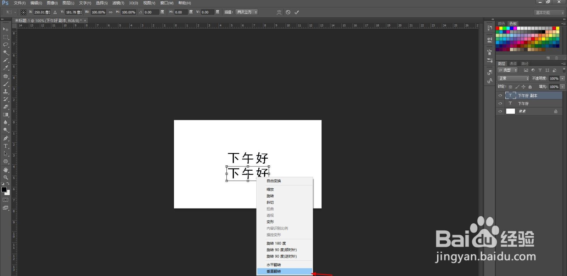Toggle lock all in Layers panel
Screen dimensions: 567x276
[530, 87]
